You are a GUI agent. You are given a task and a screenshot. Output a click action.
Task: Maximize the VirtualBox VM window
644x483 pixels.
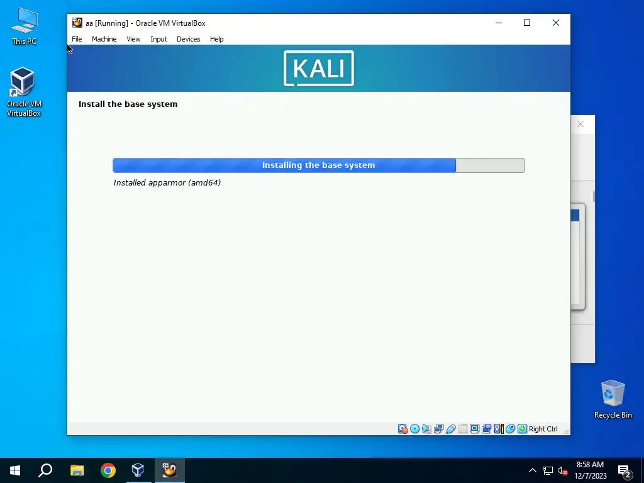[x=527, y=23]
